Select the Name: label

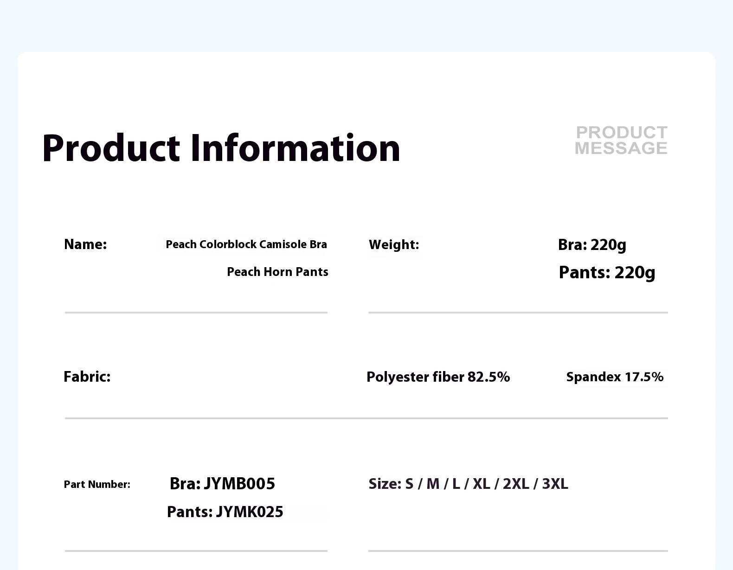(x=85, y=244)
